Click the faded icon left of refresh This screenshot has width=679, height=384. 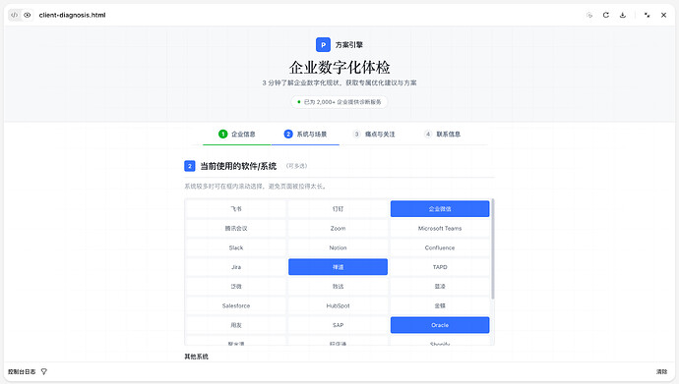pyautogui.click(x=589, y=15)
